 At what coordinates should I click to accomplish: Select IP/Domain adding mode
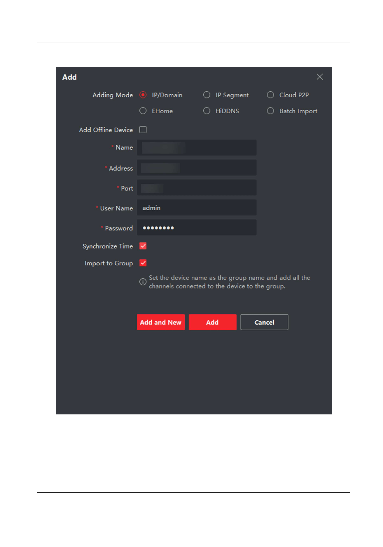point(143,95)
